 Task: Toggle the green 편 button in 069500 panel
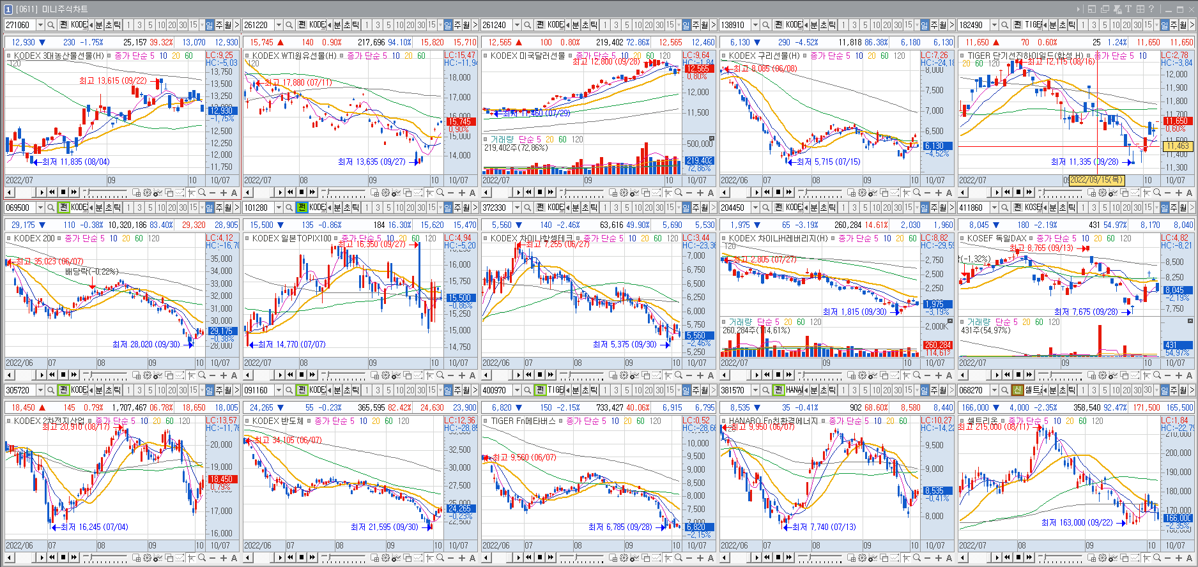pyautogui.click(x=63, y=208)
